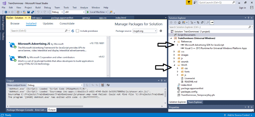The height and width of the screenshot is (117, 255).
Task: Pin the Output panel
Action: click(x=162, y=81)
